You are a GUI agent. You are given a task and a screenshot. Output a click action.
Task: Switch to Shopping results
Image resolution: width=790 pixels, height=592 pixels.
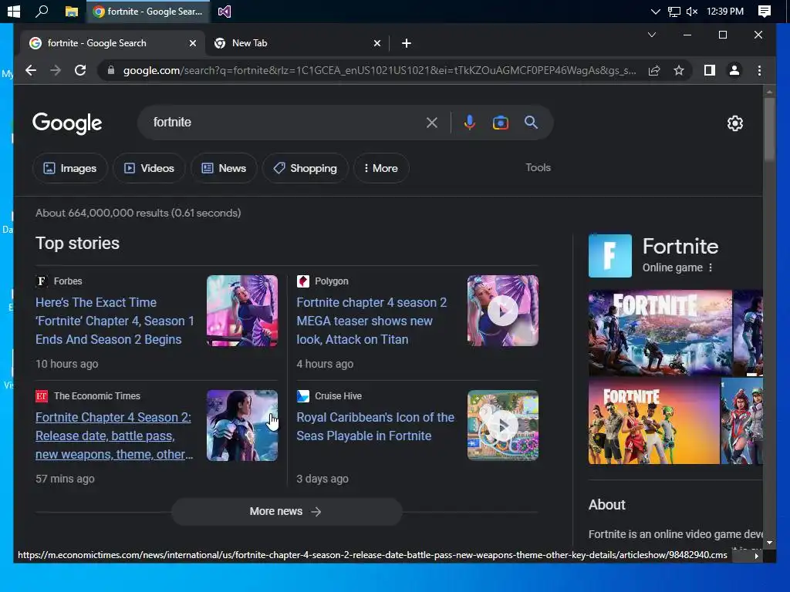pos(305,168)
